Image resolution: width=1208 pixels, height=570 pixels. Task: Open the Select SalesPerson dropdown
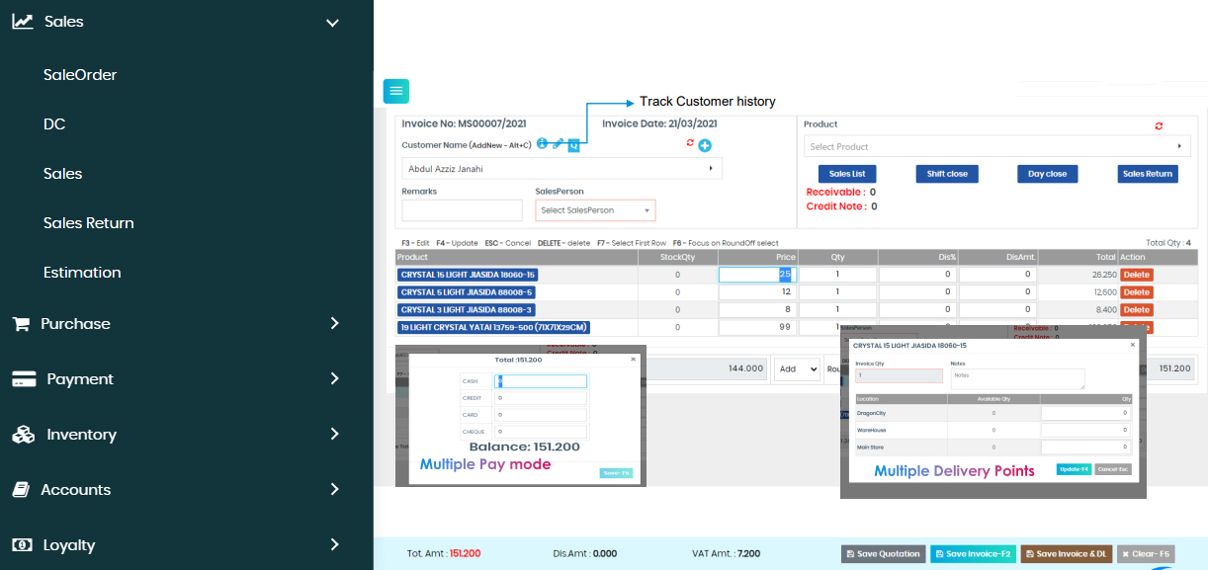pyautogui.click(x=594, y=209)
